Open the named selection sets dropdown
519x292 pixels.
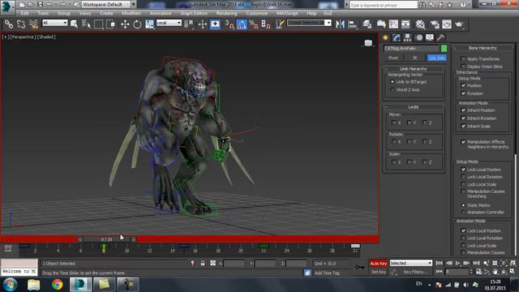click(x=309, y=23)
